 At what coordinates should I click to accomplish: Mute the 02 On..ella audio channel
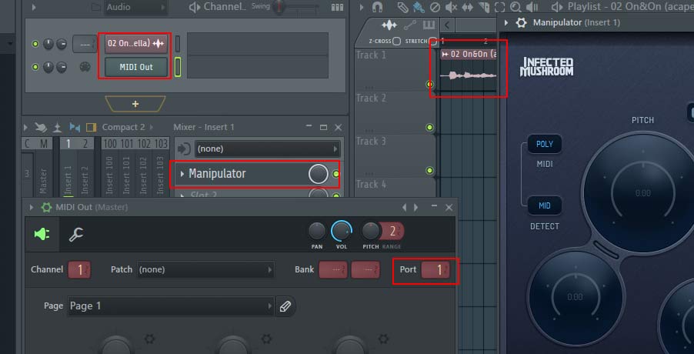[35, 44]
